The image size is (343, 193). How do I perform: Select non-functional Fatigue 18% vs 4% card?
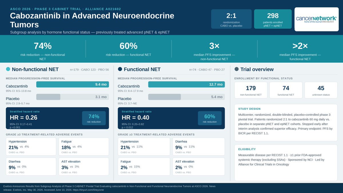84,146
